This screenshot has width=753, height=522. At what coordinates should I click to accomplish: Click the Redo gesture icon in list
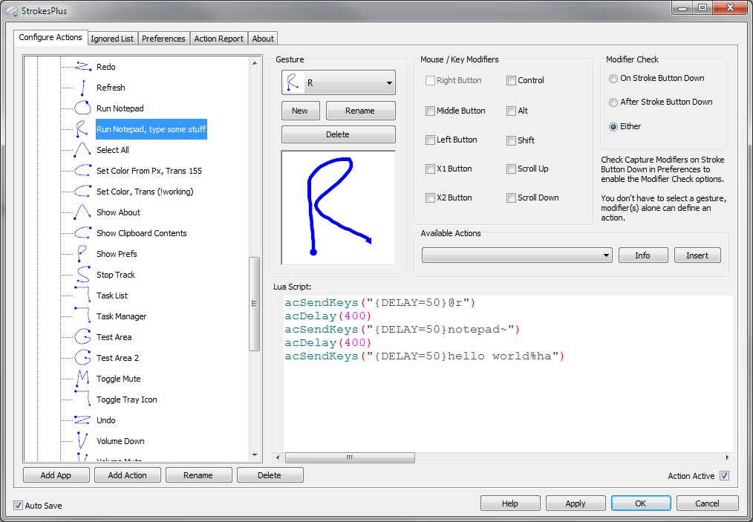pyautogui.click(x=82, y=67)
